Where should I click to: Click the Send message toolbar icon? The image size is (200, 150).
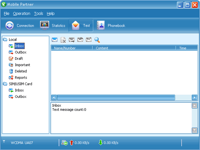tap(72, 40)
